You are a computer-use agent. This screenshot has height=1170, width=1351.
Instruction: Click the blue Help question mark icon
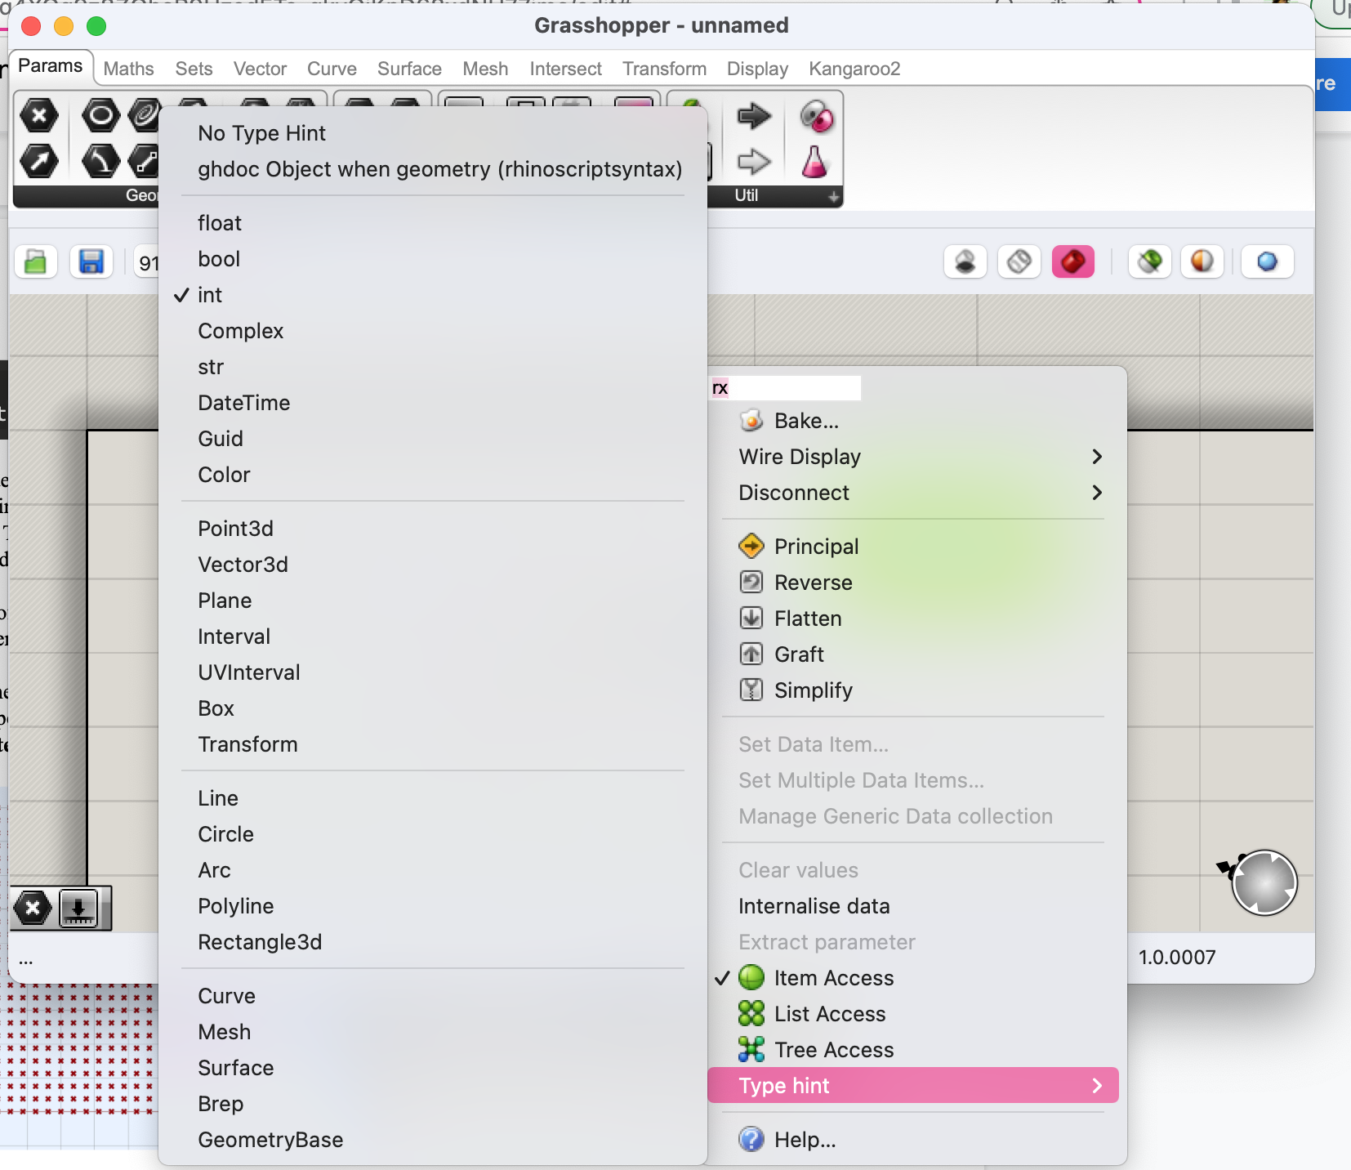(x=751, y=1139)
